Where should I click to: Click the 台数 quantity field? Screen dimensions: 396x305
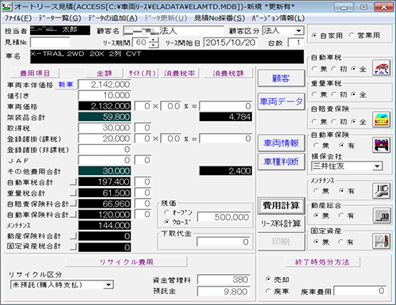[295, 43]
